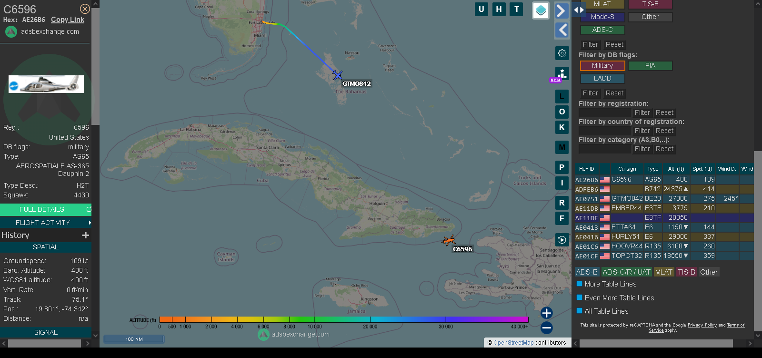The image size is (762, 358).
Task: Toggle the L map button
Action: point(562,96)
